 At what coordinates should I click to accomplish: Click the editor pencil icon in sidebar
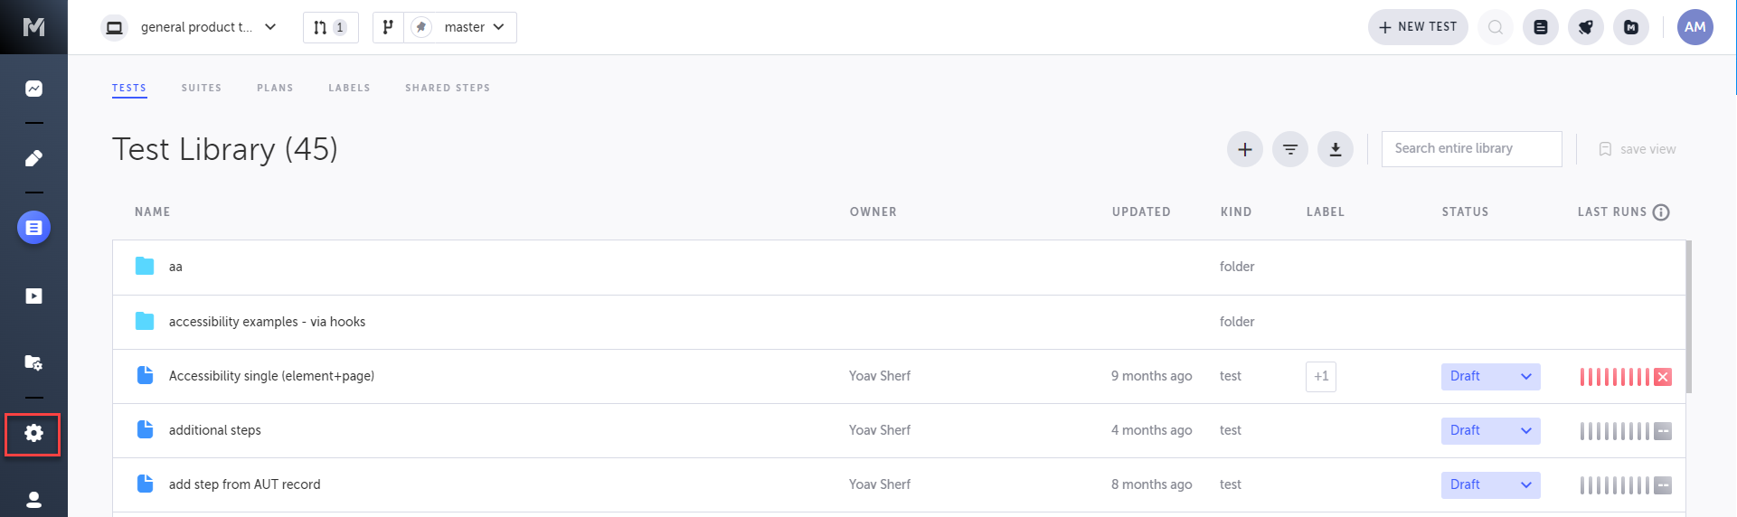tap(33, 158)
